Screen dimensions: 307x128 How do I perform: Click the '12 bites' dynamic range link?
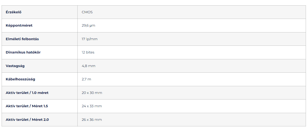[88, 52]
